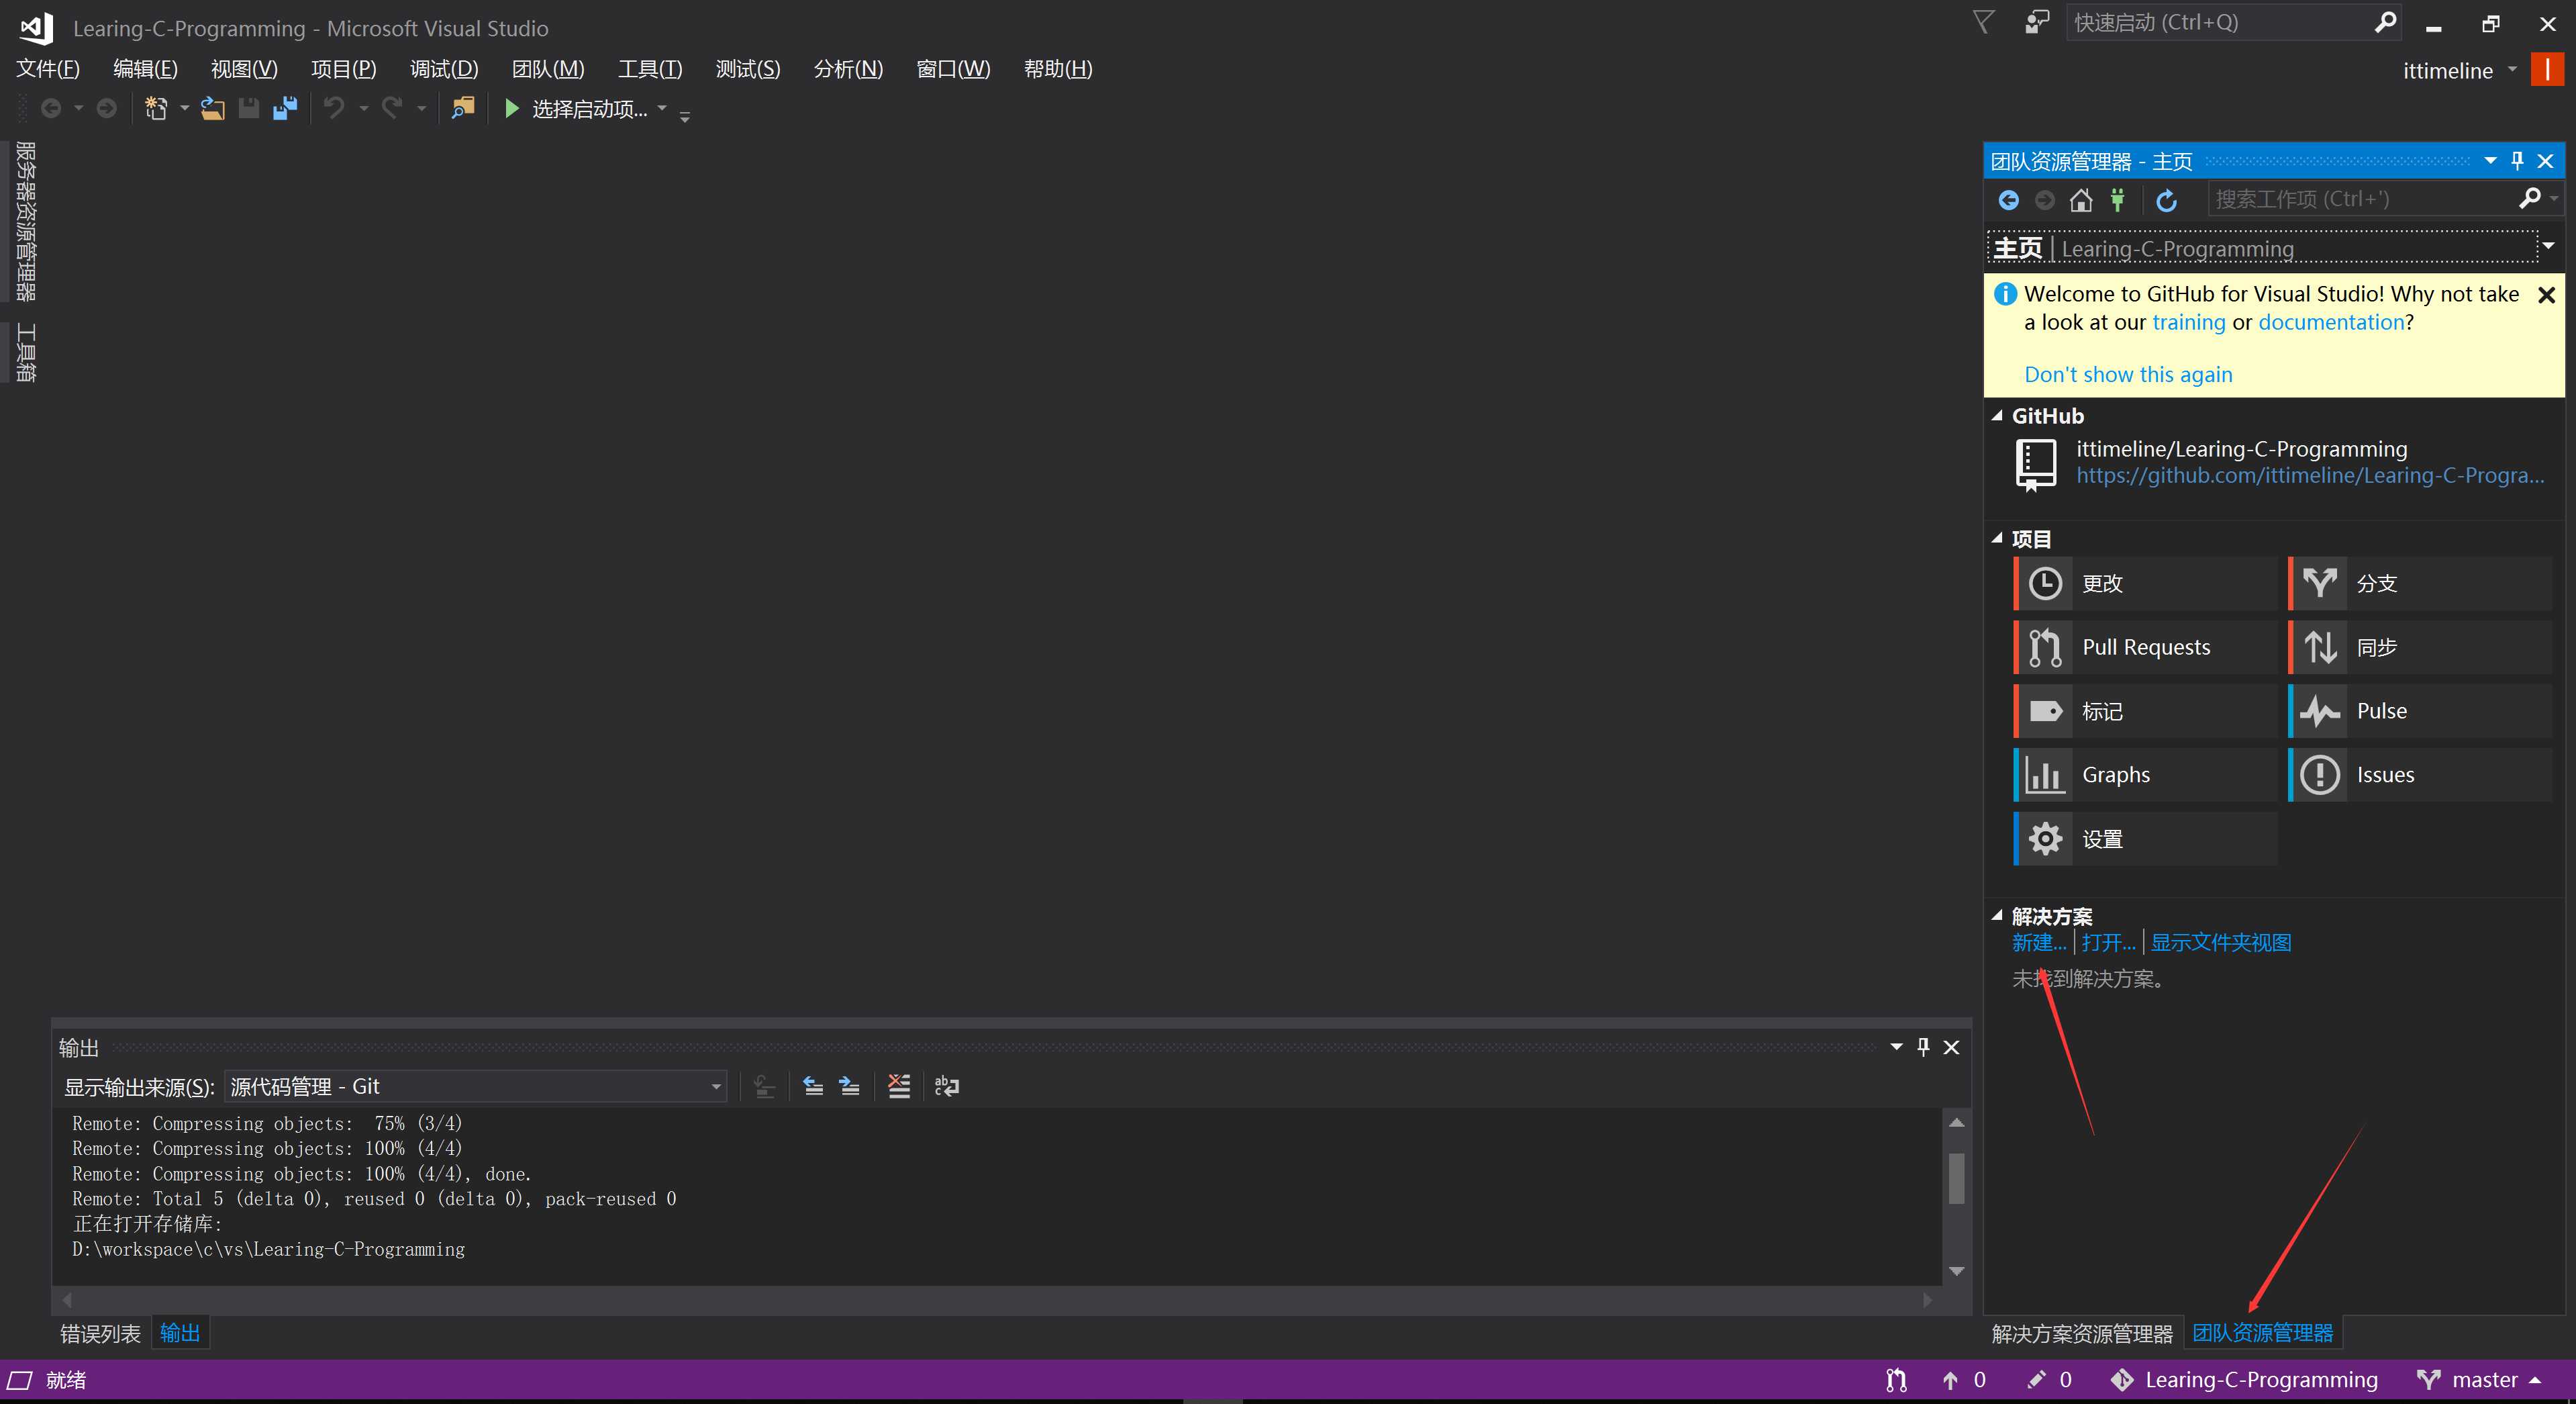This screenshot has height=1404, width=2576.
Task: Go back in Team Explorer
Action: (2008, 200)
